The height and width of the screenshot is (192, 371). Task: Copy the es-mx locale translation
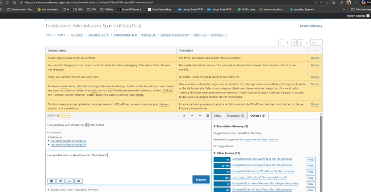pos(310,166)
